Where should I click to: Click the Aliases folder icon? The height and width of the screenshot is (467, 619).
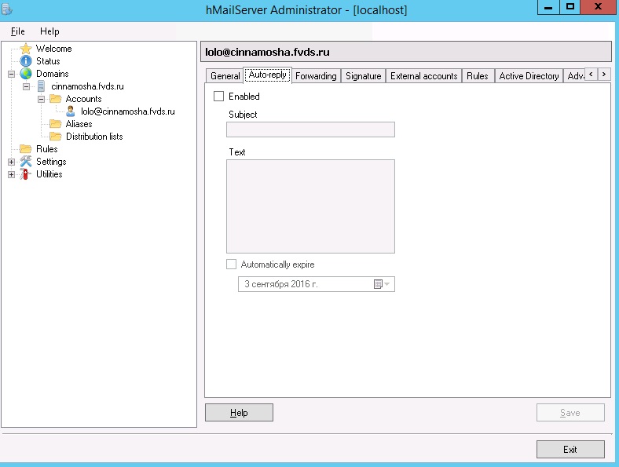point(55,124)
